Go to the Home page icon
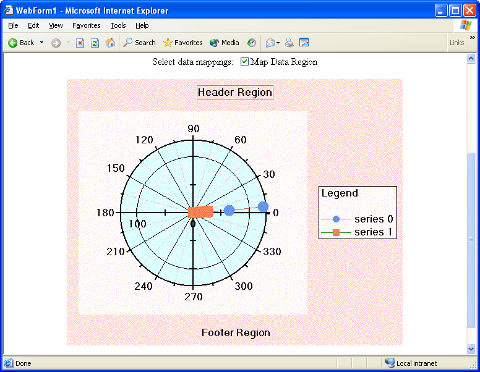480x372 pixels. coord(110,43)
